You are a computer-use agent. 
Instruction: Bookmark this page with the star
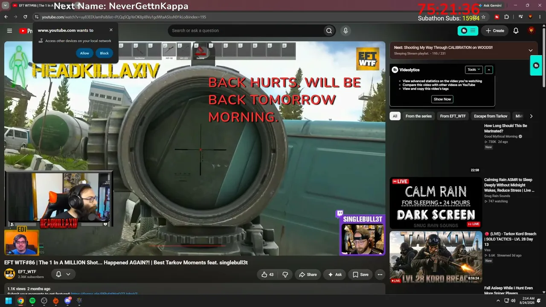pyautogui.click(x=483, y=17)
